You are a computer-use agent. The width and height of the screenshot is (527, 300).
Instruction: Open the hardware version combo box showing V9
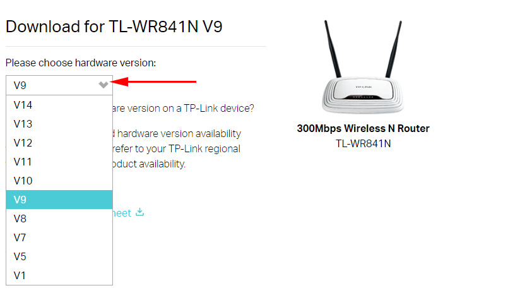point(59,85)
